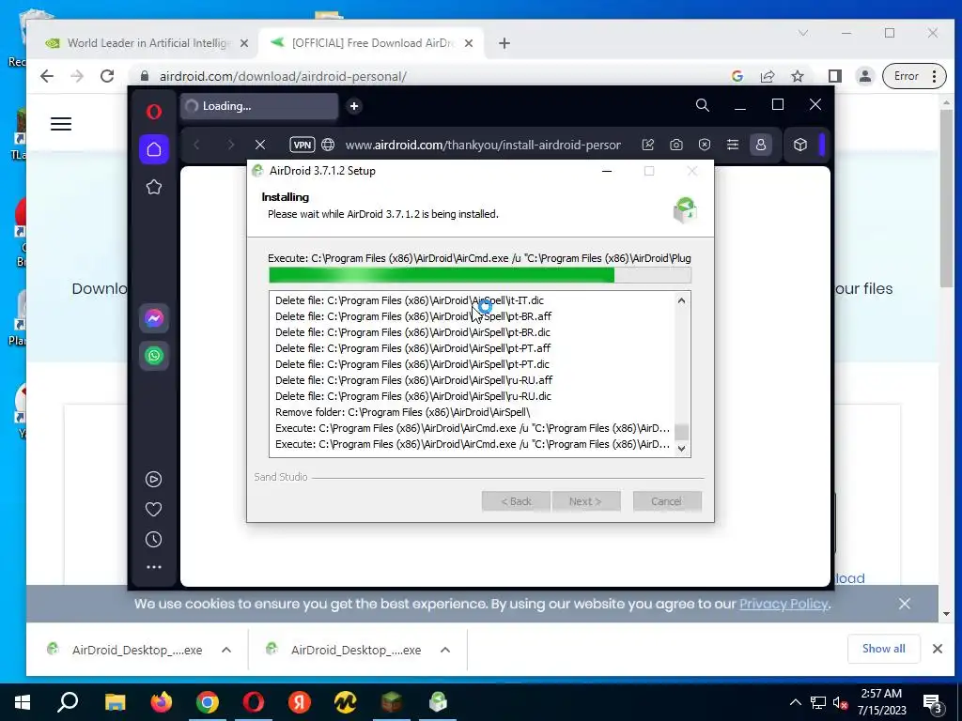The width and height of the screenshot is (962, 721).
Task: Switch to Opera Loading... tab
Action: [x=259, y=106]
